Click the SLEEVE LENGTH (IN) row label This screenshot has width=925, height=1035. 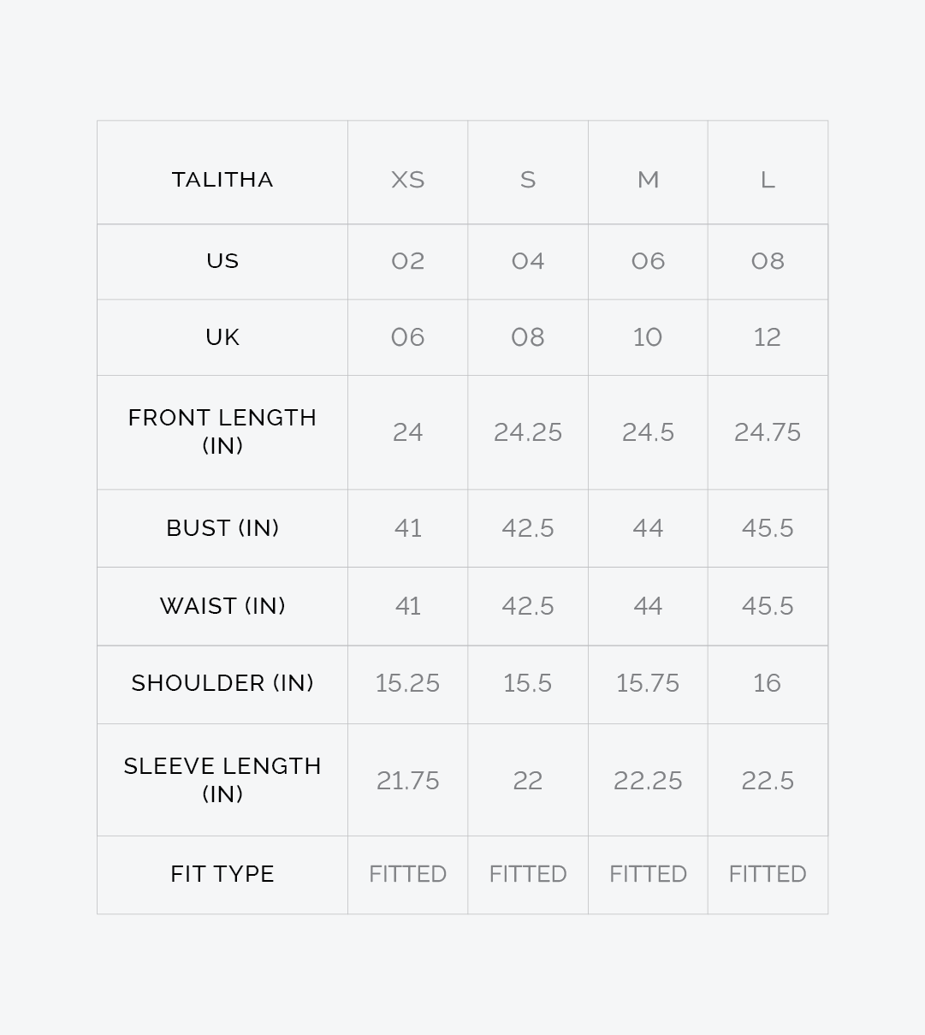tap(222, 780)
